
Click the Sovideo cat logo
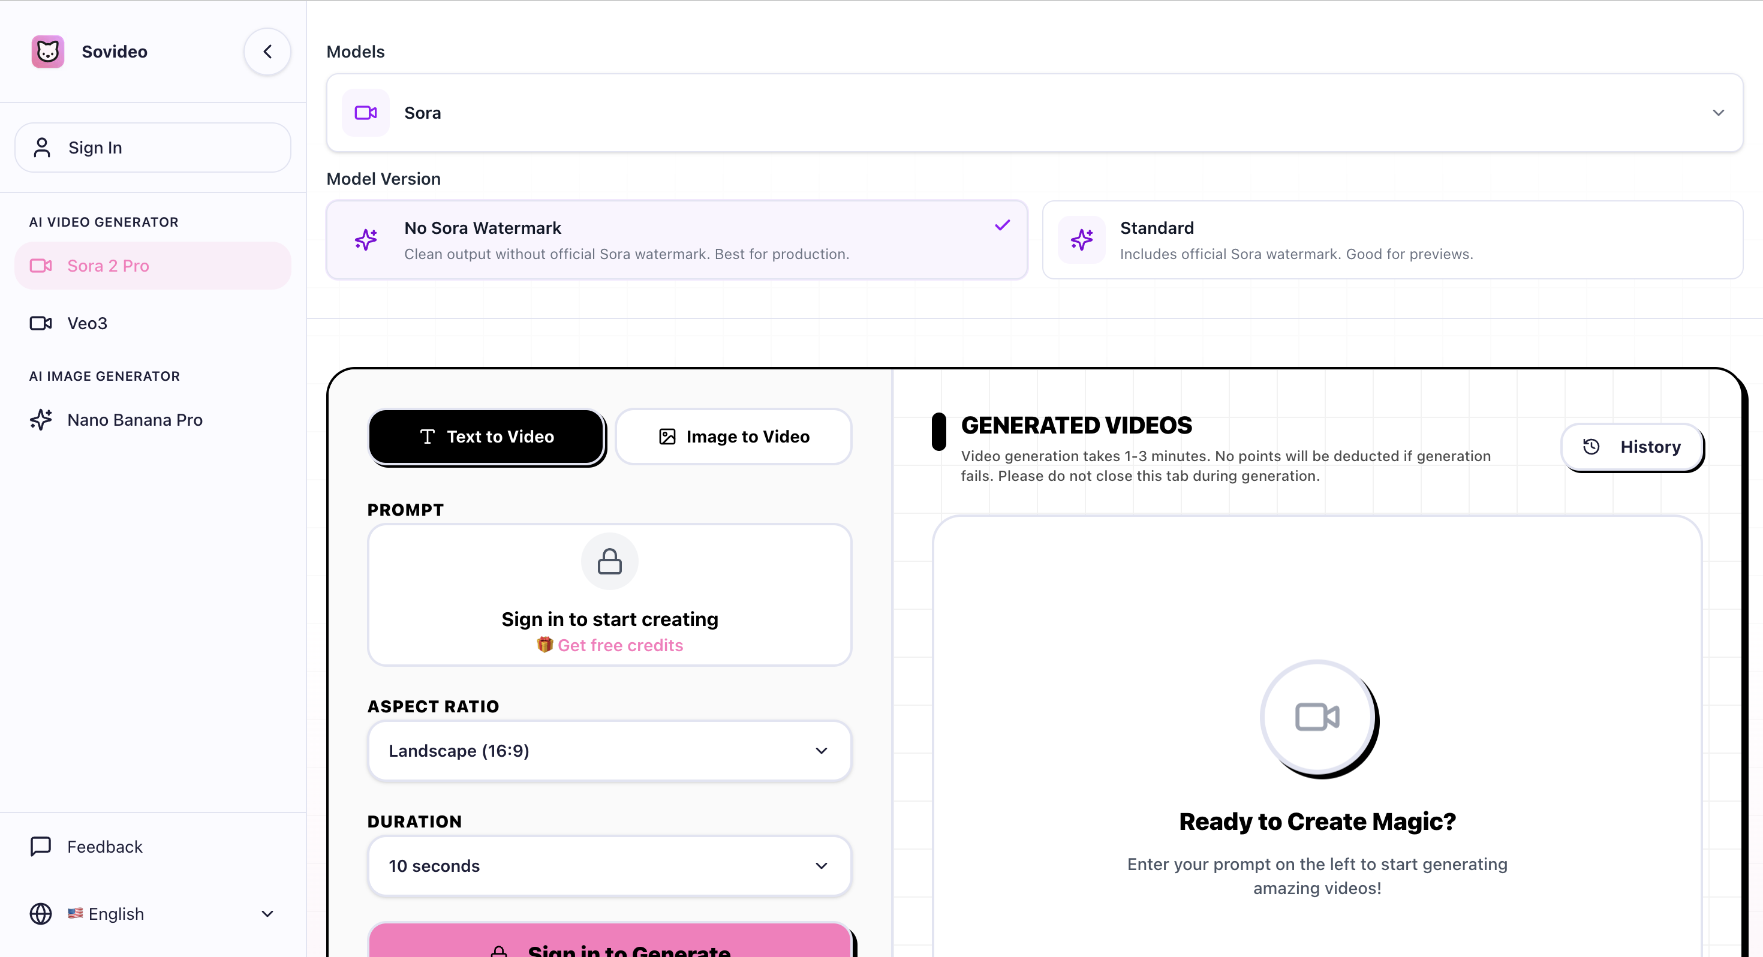pos(47,52)
